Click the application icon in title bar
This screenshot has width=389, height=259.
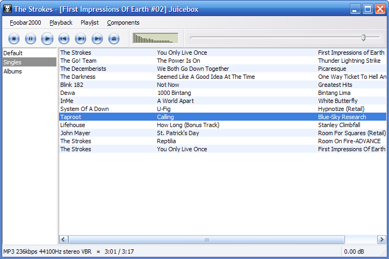7,9
